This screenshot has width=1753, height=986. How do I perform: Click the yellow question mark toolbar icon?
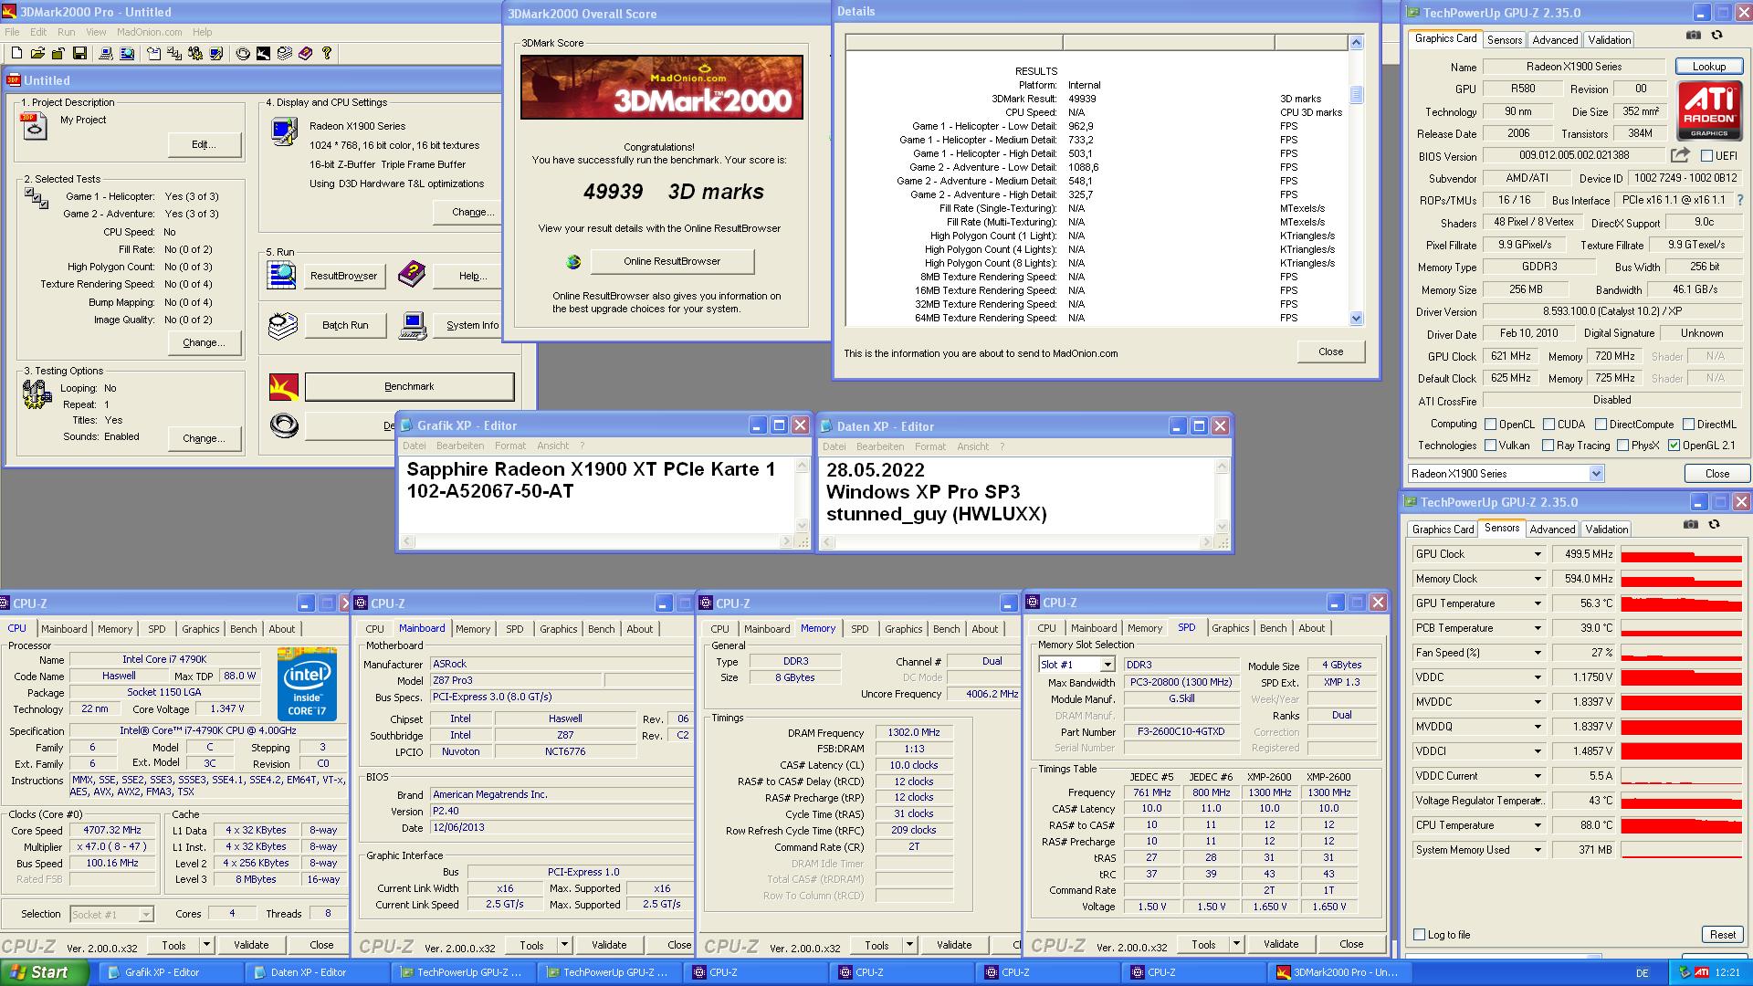(x=327, y=53)
